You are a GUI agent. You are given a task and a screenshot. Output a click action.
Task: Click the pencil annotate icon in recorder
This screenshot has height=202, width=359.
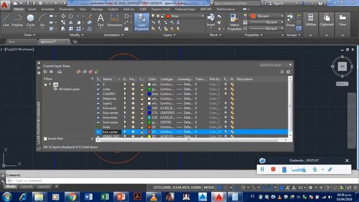330,169
